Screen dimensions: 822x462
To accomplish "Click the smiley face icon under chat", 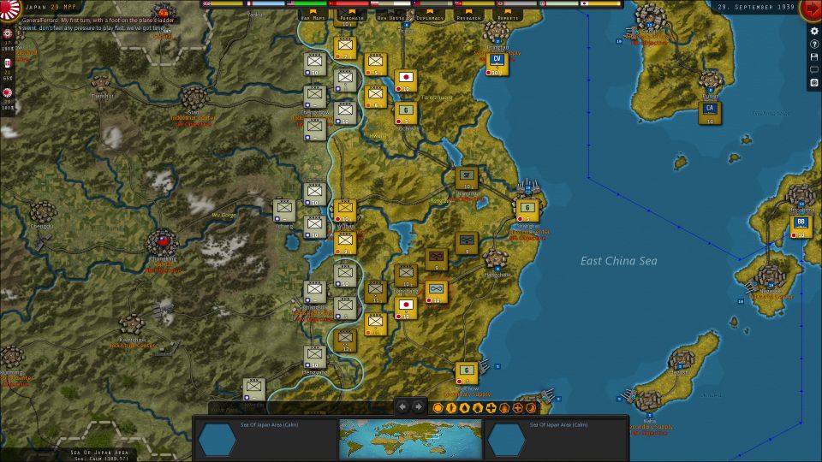I will [x=814, y=83].
